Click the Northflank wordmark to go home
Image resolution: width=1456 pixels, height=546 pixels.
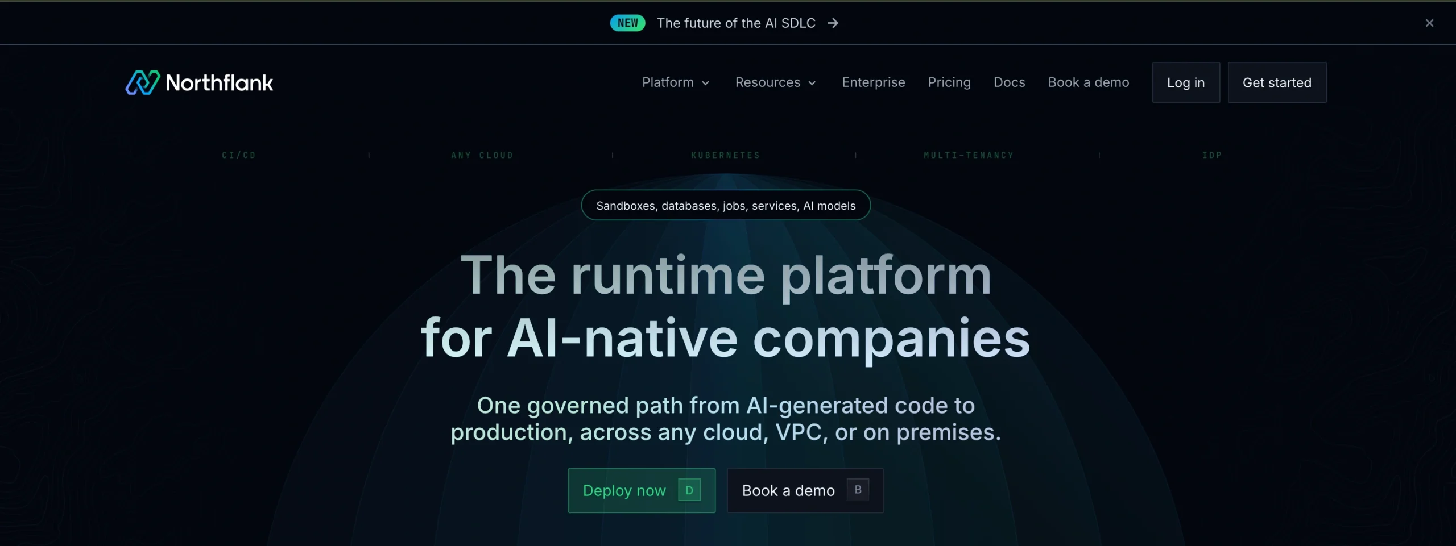pyautogui.click(x=219, y=83)
